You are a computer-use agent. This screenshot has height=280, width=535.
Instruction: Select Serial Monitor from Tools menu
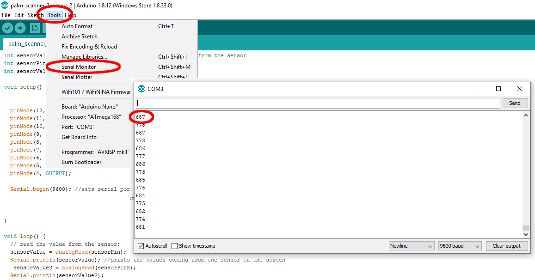(84, 67)
